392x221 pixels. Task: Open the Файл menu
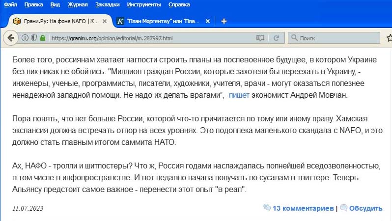10,4
